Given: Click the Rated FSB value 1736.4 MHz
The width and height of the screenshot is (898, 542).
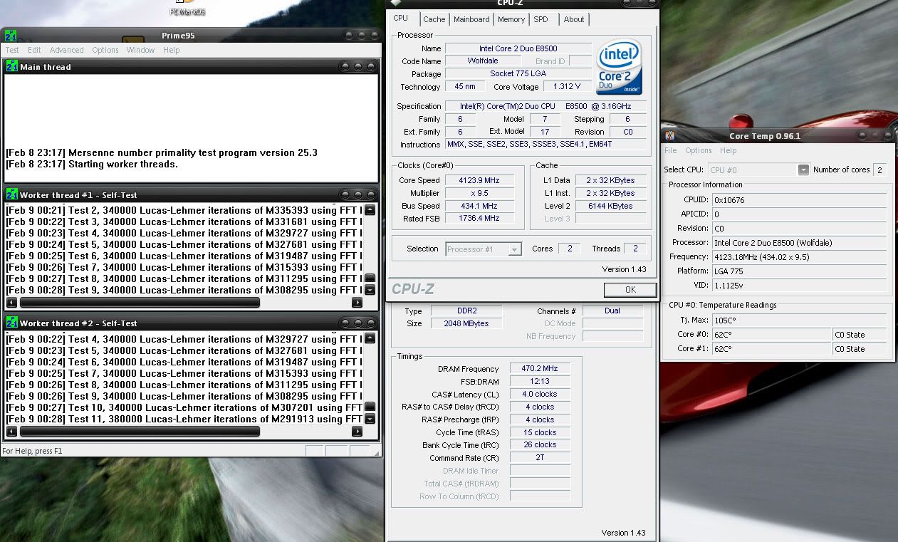Looking at the screenshot, I should click(x=479, y=218).
